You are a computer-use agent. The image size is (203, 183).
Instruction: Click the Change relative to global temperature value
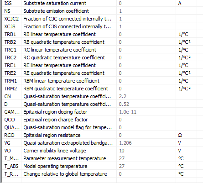[x=146, y=174]
